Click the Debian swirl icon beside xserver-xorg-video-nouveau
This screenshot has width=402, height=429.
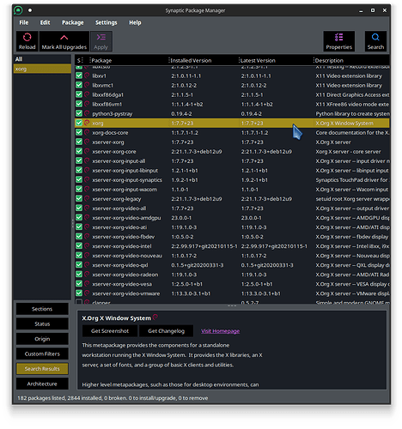click(87, 256)
